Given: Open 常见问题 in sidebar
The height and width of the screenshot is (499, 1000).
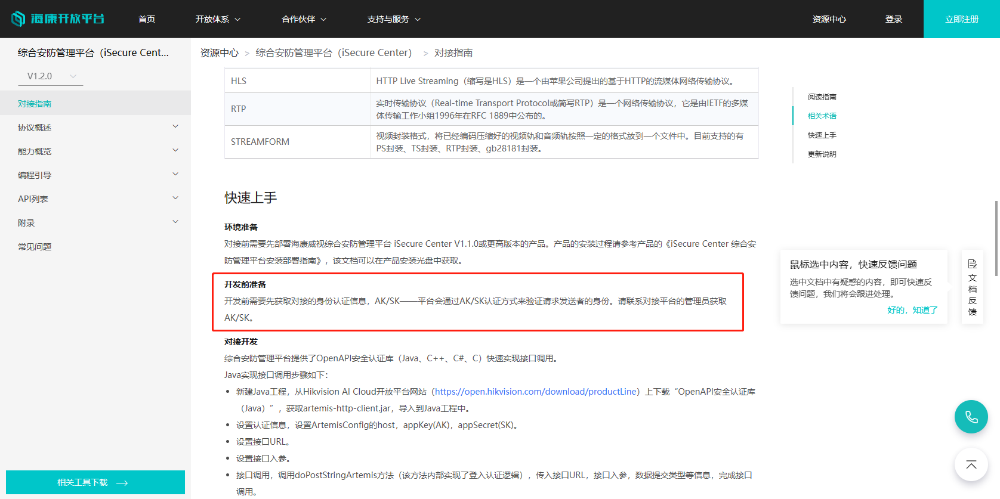Looking at the screenshot, I should (x=95, y=246).
